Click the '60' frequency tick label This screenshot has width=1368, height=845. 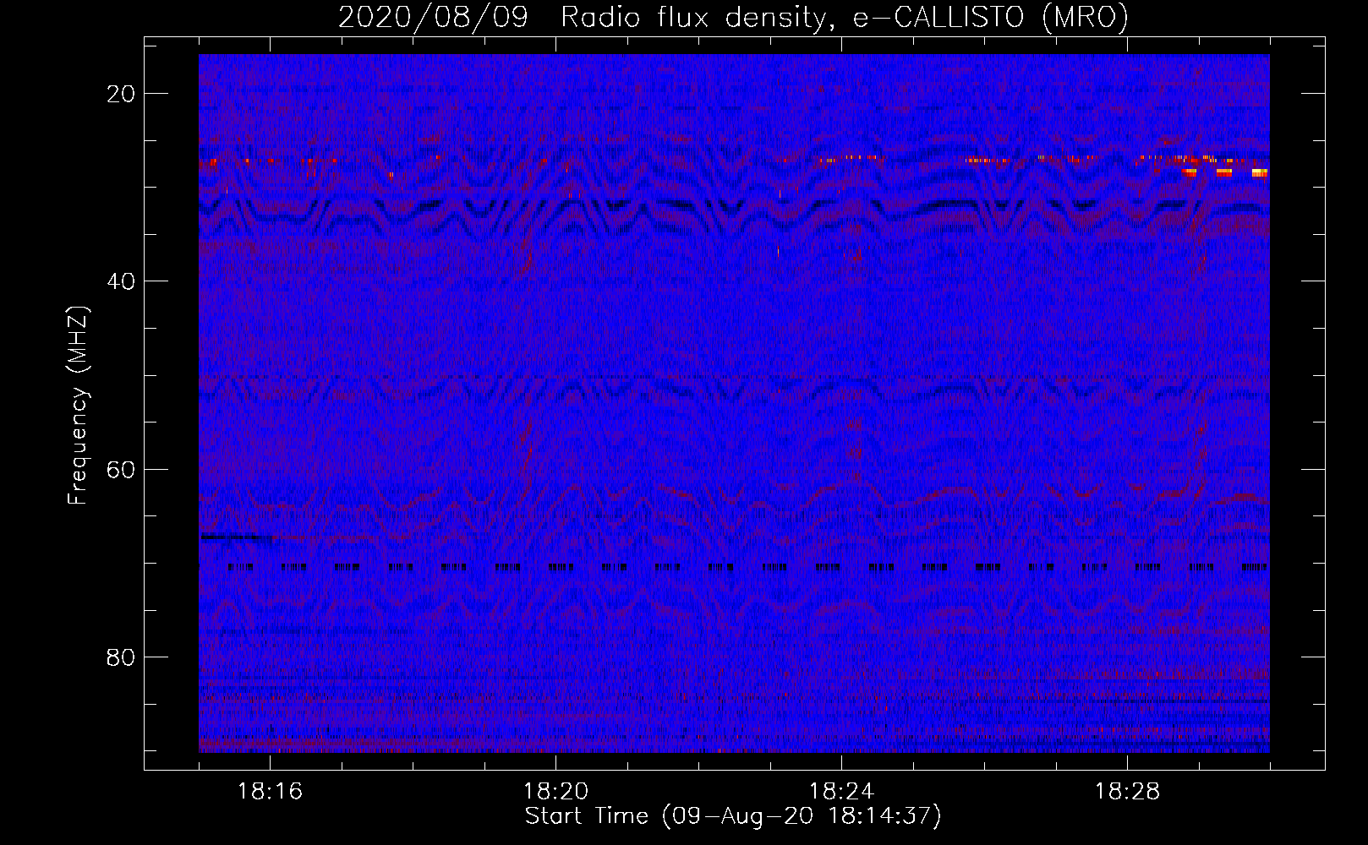coord(121,469)
